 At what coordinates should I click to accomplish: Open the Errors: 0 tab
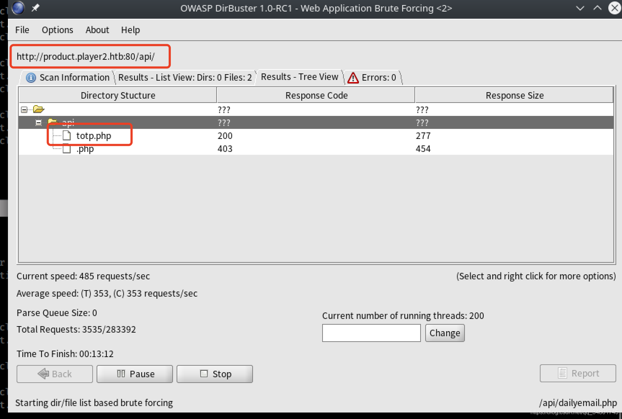(373, 77)
